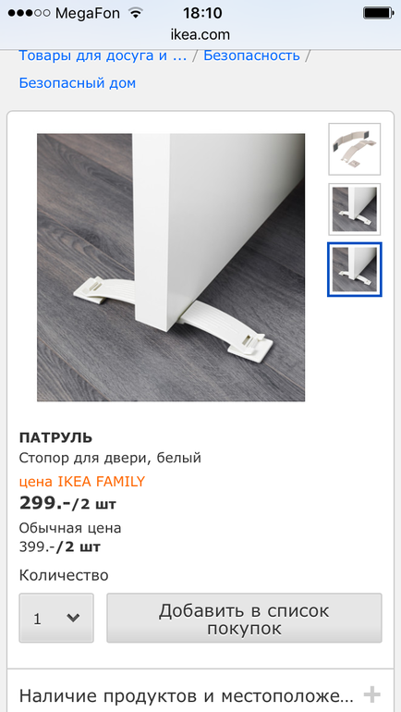Select the second door stopper thumbnail

coord(354,209)
